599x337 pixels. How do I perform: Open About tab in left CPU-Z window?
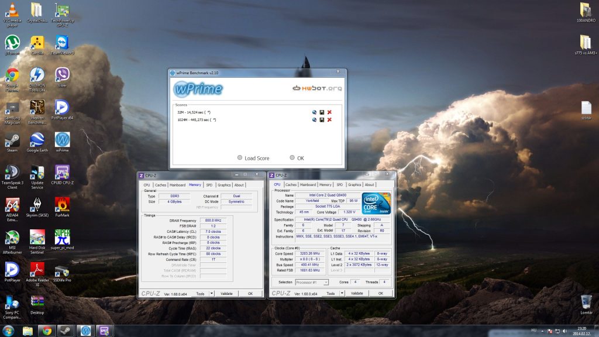tap(239, 185)
